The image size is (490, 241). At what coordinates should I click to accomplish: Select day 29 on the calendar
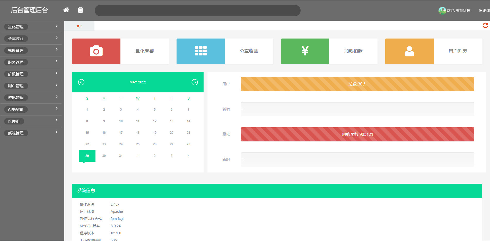click(87, 156)
